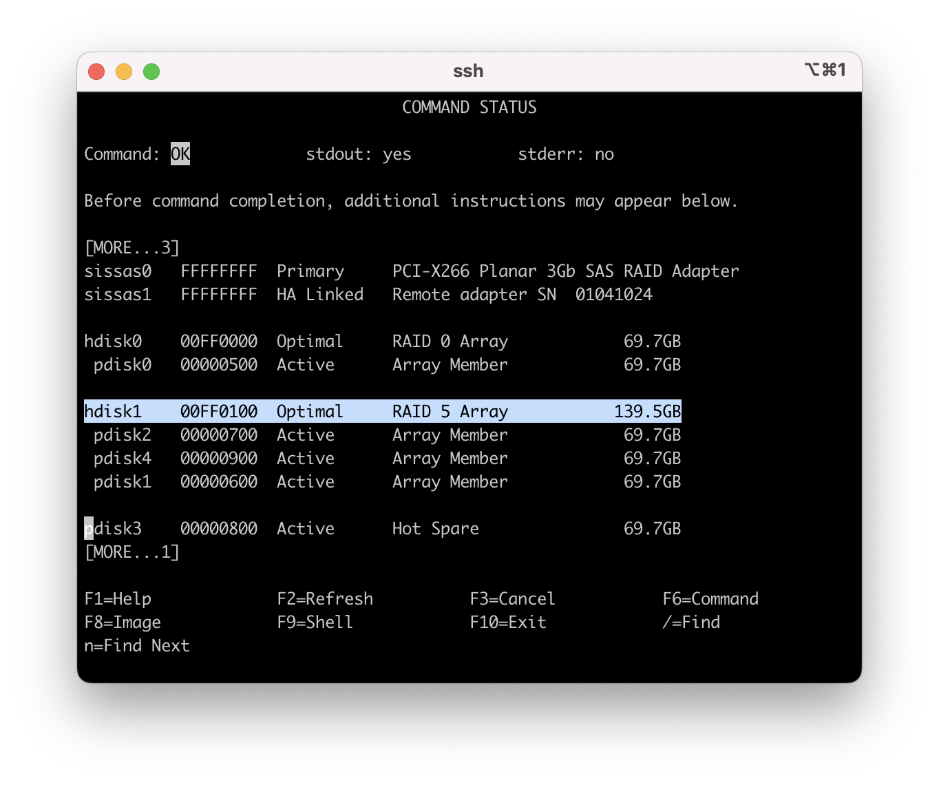This screenshot has width=939, height=785.
Task: Click pdisk1 array member entry
Action: point(388,482)
